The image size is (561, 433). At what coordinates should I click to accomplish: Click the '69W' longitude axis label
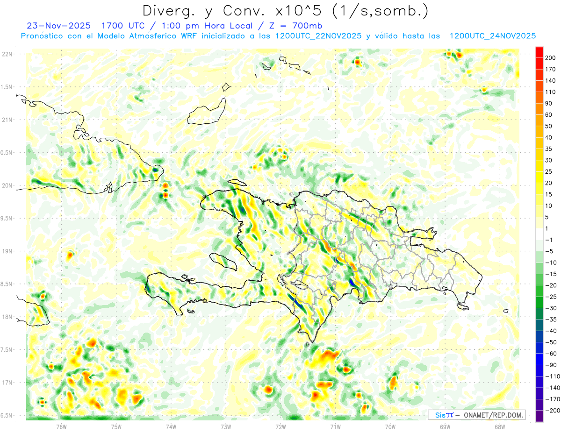445,426
